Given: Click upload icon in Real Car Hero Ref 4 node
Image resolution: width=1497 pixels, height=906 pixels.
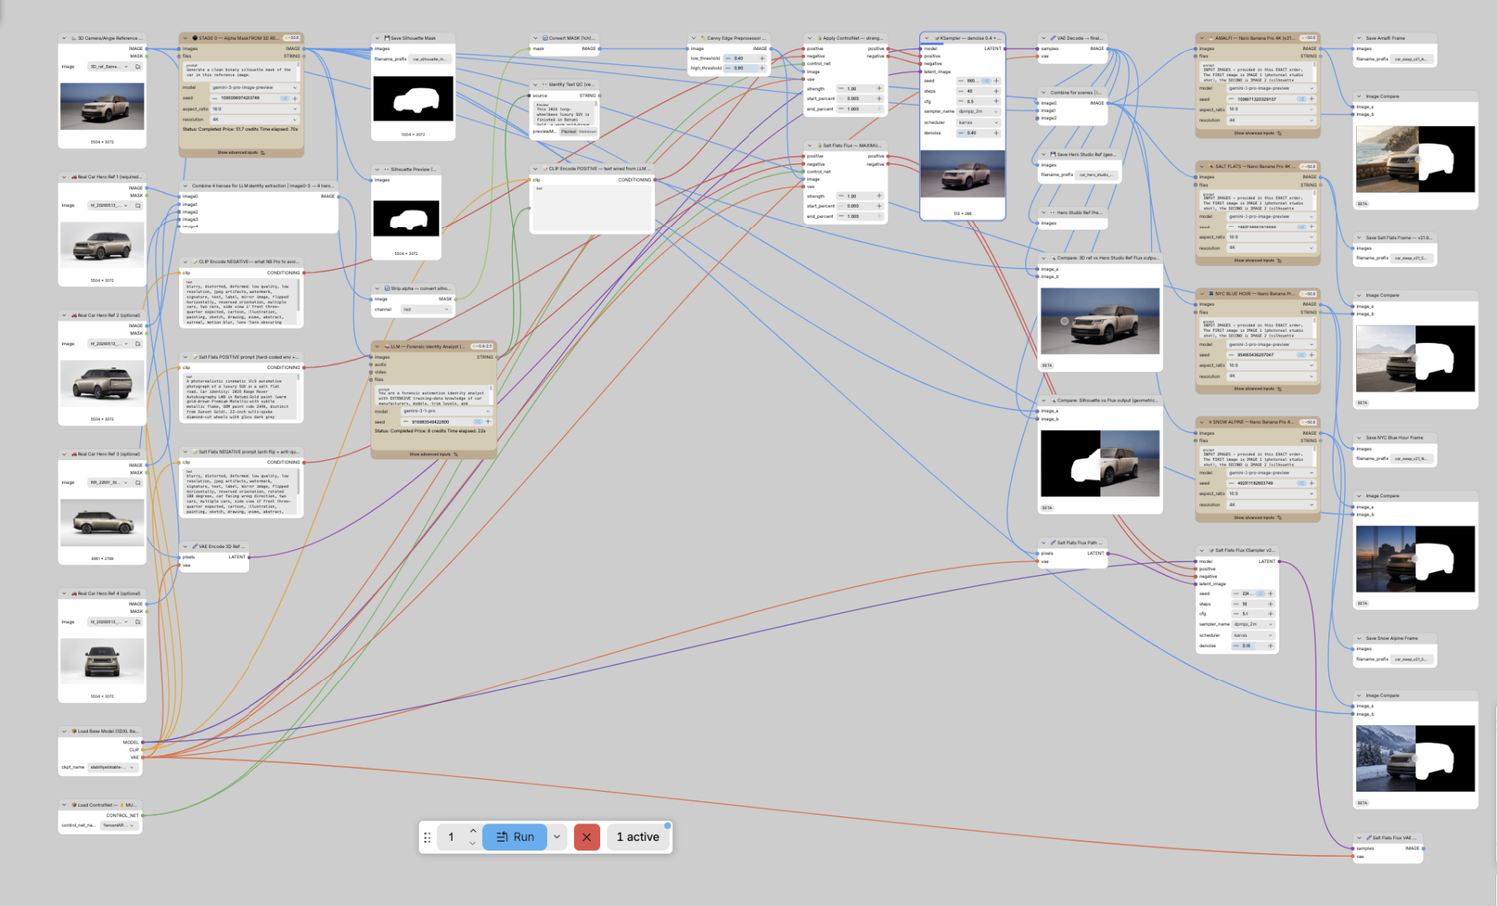Looking at the screenshot, I should [x=138, y=622].
